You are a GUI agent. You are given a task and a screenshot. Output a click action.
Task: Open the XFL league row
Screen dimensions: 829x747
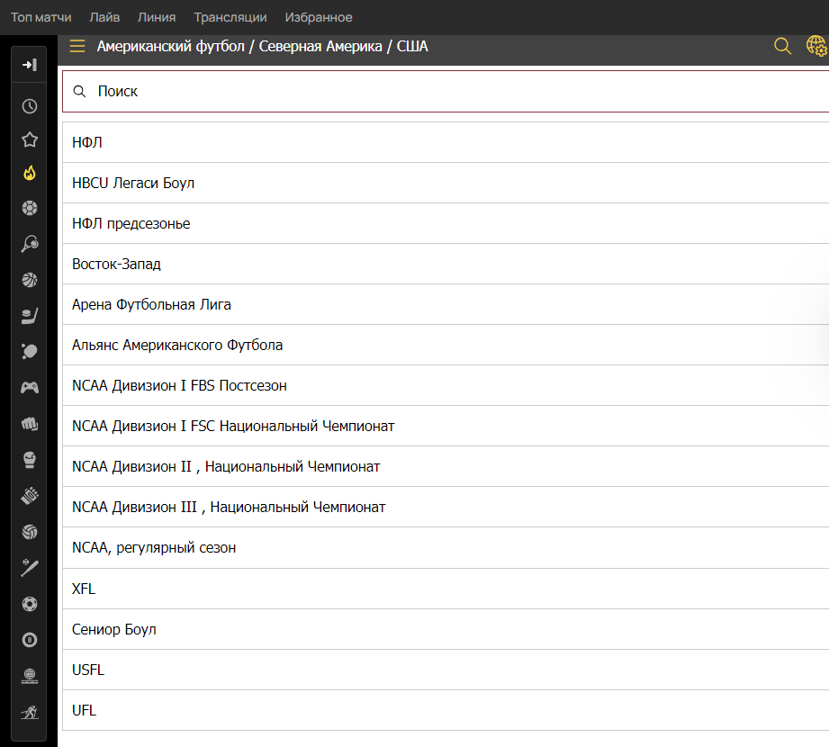(446, 589)
